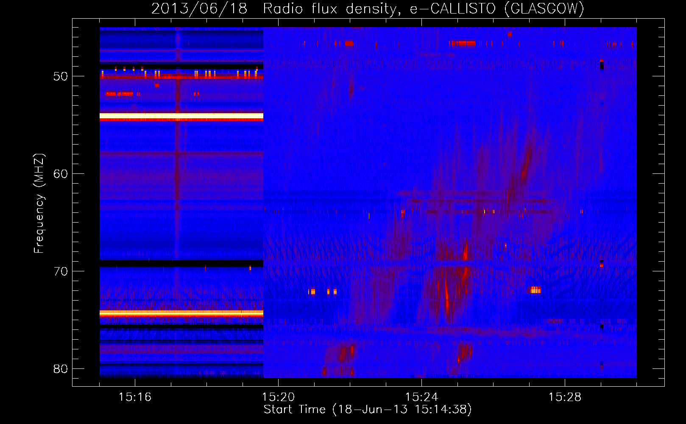Click the 15:16 time axis label
This screenshot has height=424, width=686.
[x=135, y=397]
